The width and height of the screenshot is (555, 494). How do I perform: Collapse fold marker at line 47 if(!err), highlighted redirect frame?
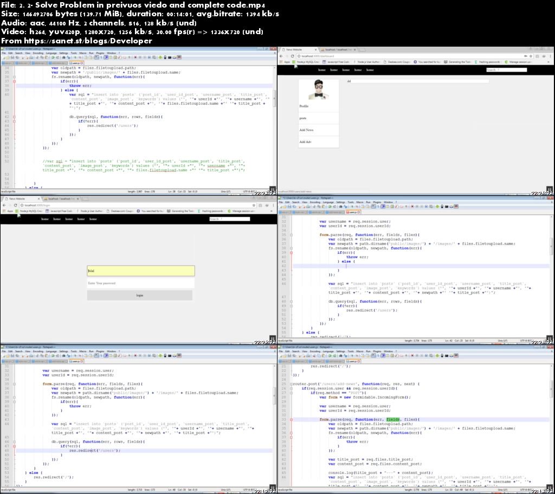(x=14, y=446)
